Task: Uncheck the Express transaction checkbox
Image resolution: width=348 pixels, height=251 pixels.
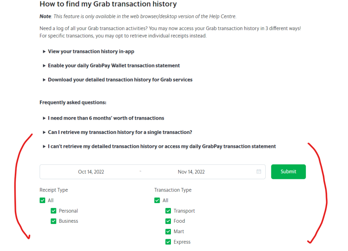Action: point(168,242)
